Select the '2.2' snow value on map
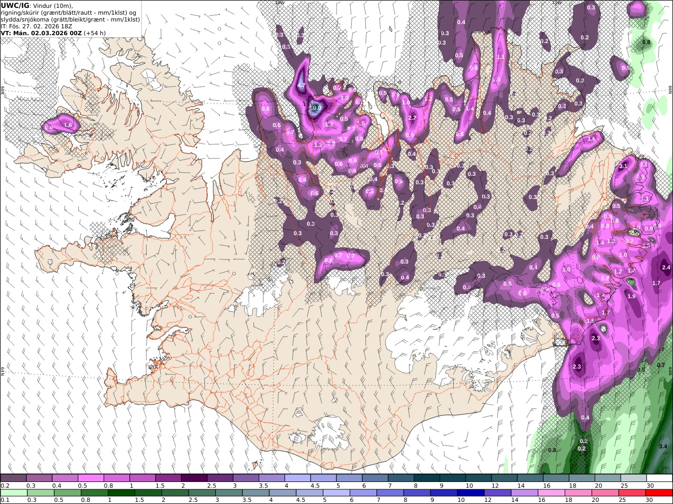This screenshot has height=504, width=673. (412, 118)
